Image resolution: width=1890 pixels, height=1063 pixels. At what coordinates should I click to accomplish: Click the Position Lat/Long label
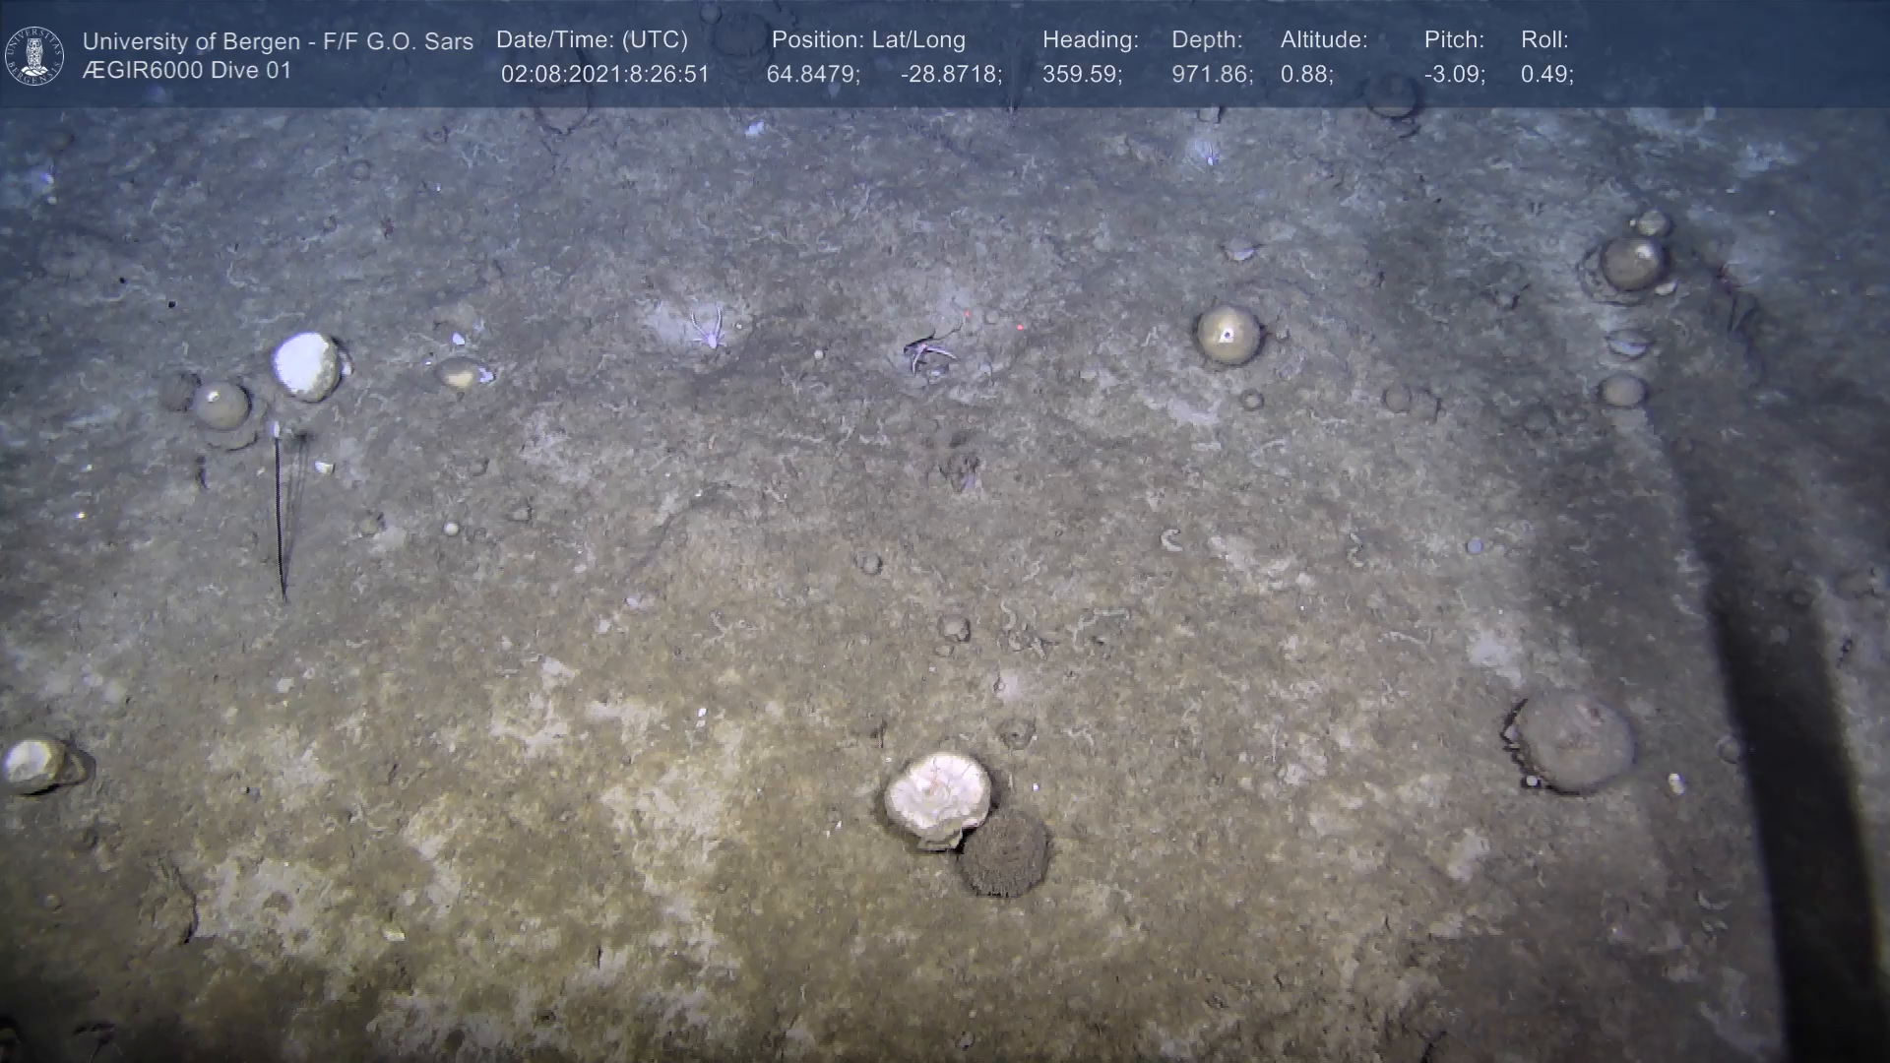click(868, 40)
